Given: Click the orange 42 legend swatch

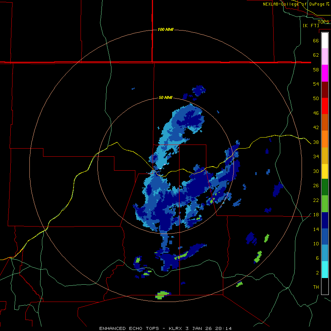Looking at the screenshot, I should coord(325,139).
